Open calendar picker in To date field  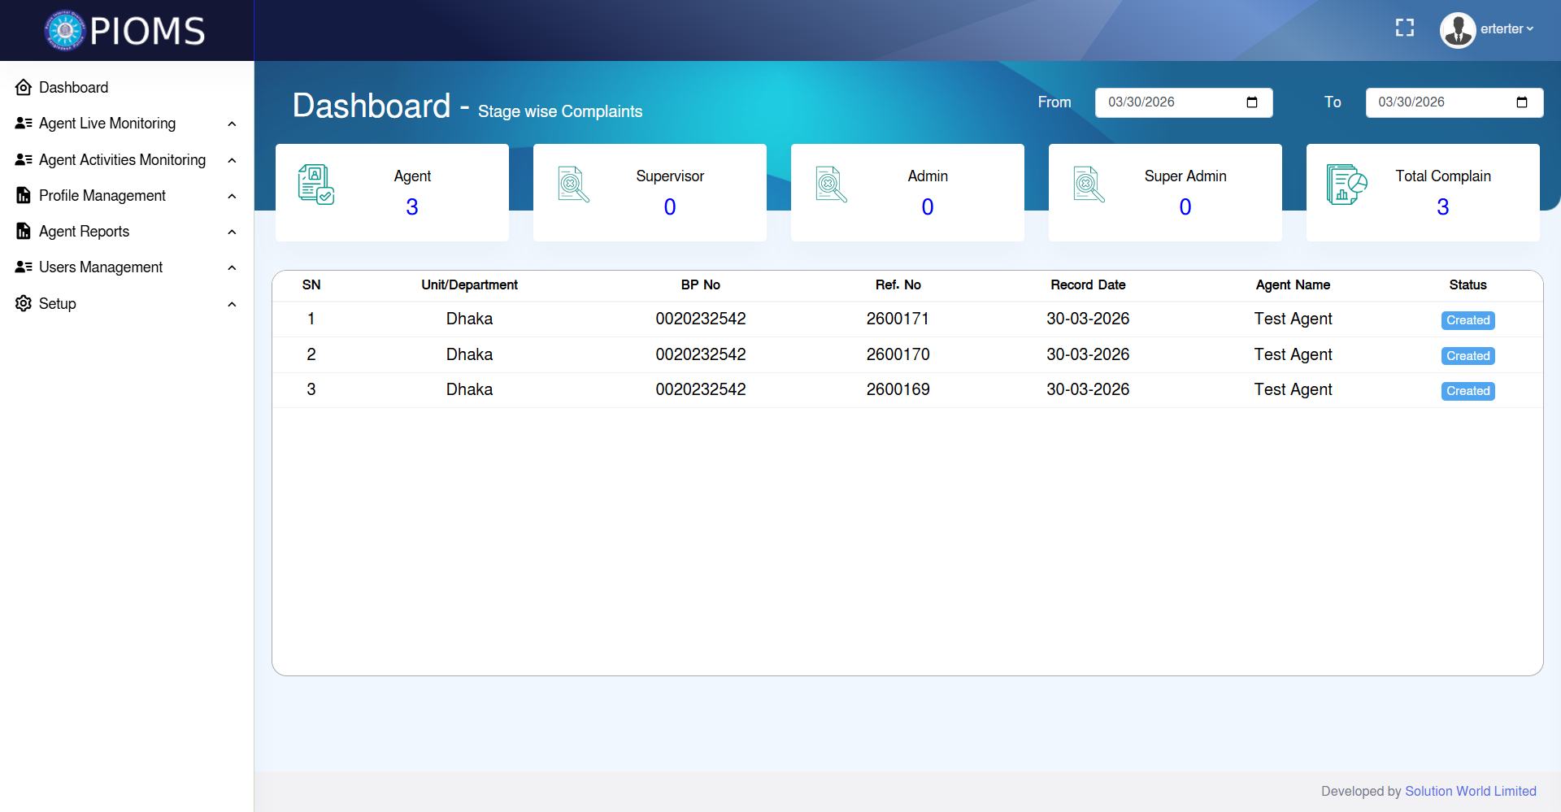click(x=1521, y=102)
